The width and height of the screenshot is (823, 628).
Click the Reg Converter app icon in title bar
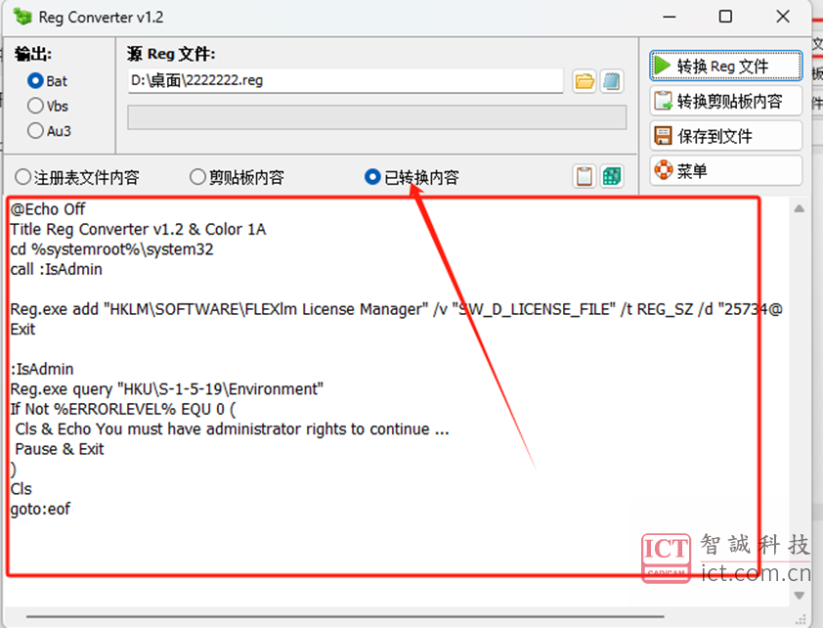coord(22,17)
